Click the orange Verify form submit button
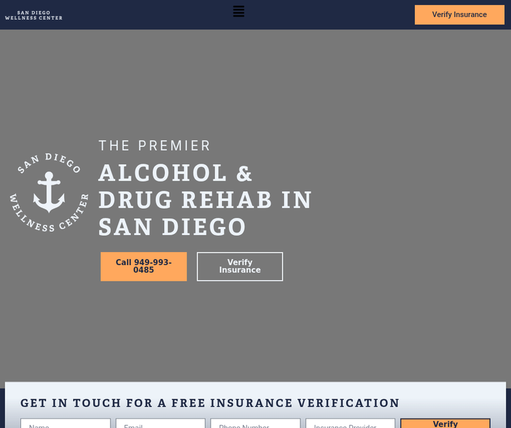Image resolution: width=511 pixels, height=428 pixels. pos(445,423)
